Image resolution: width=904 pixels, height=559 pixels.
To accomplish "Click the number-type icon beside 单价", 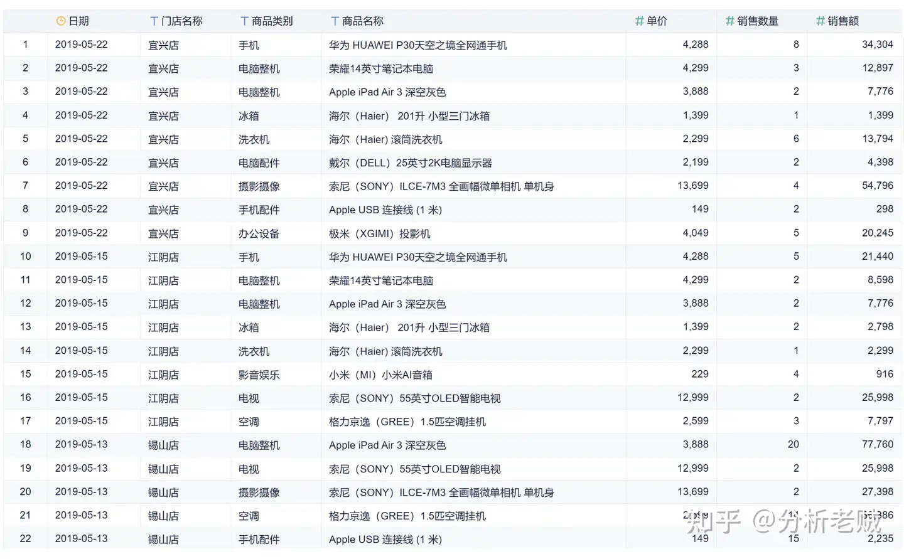I will pos(639,21).
